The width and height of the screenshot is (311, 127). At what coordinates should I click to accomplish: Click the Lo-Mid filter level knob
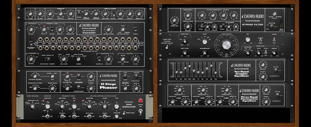click(213, 15)
